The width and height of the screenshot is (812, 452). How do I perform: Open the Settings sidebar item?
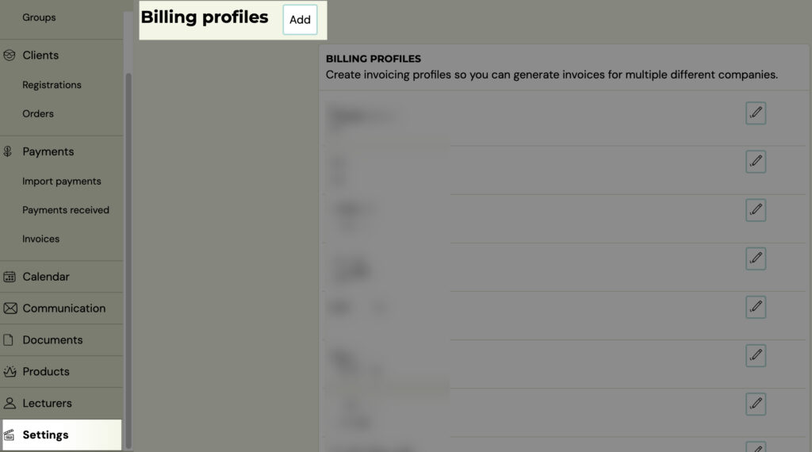click(62, 435)
